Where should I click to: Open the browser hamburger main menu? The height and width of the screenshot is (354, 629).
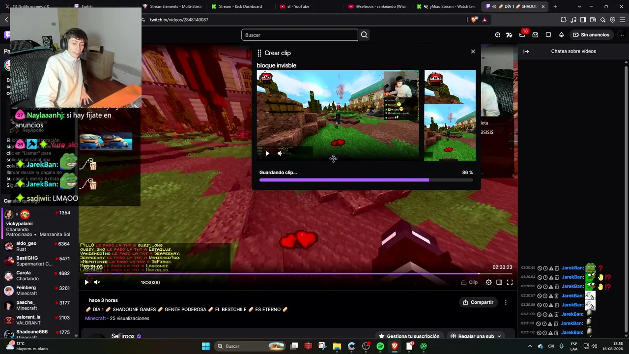click(x=623, y=20)
